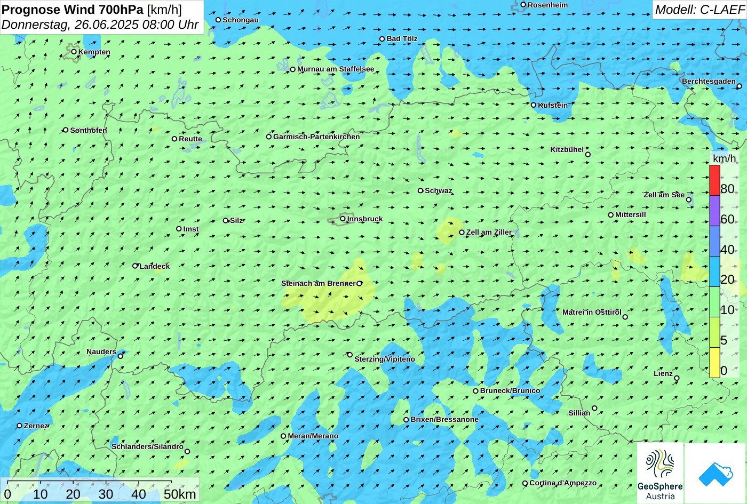The height and width of the screenshot is (504, 747).
Task: Click the Berchtesgaden marker circle
Action: tap(739, 86)
